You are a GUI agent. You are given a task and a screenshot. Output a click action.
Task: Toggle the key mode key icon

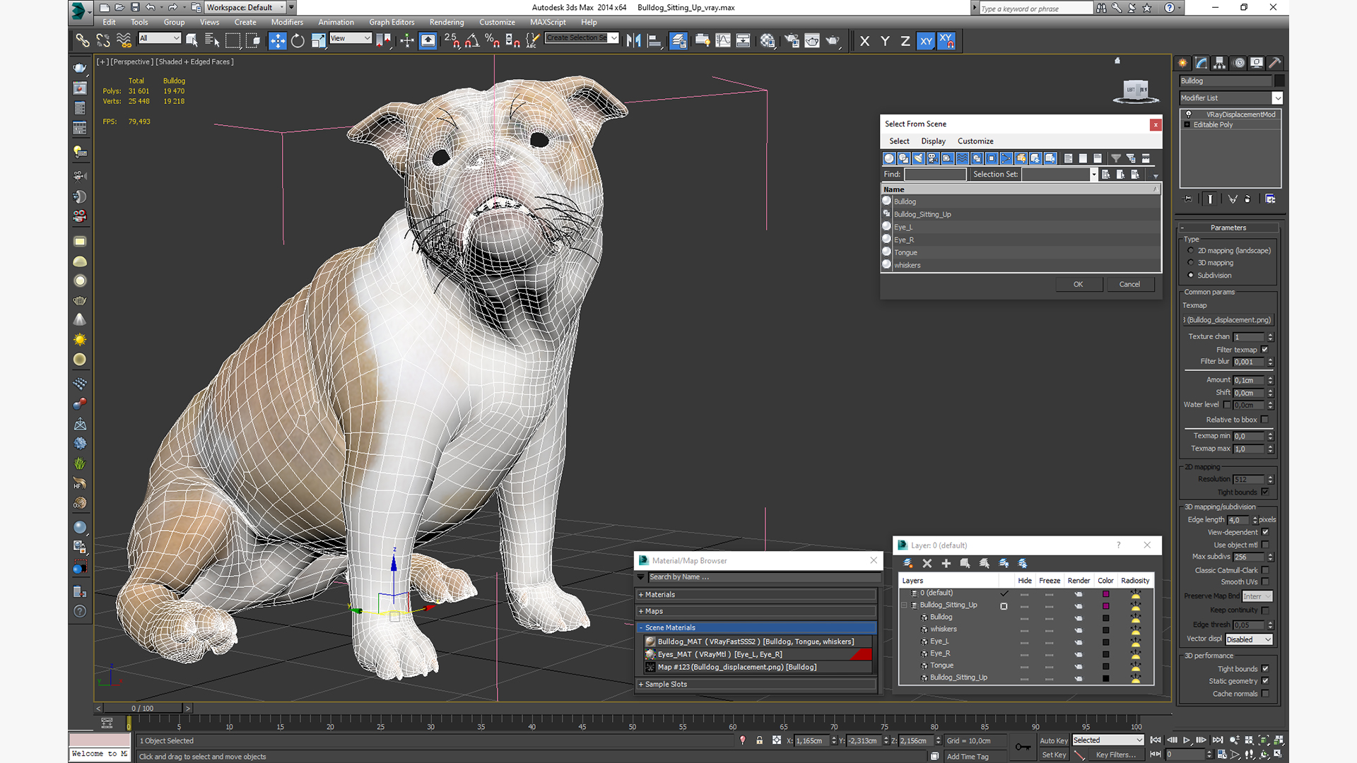1023,747
